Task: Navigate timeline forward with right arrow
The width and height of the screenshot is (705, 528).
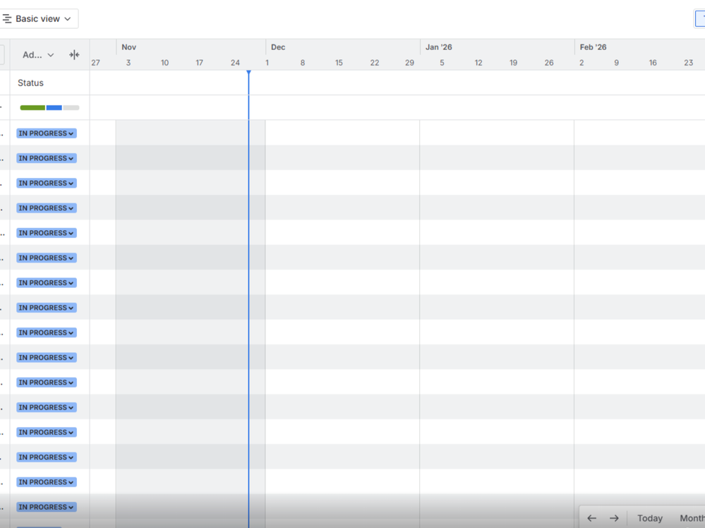Action: click(614, 518)
